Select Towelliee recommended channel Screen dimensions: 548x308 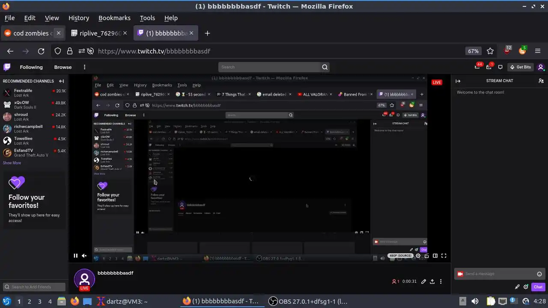click(34, 141)
